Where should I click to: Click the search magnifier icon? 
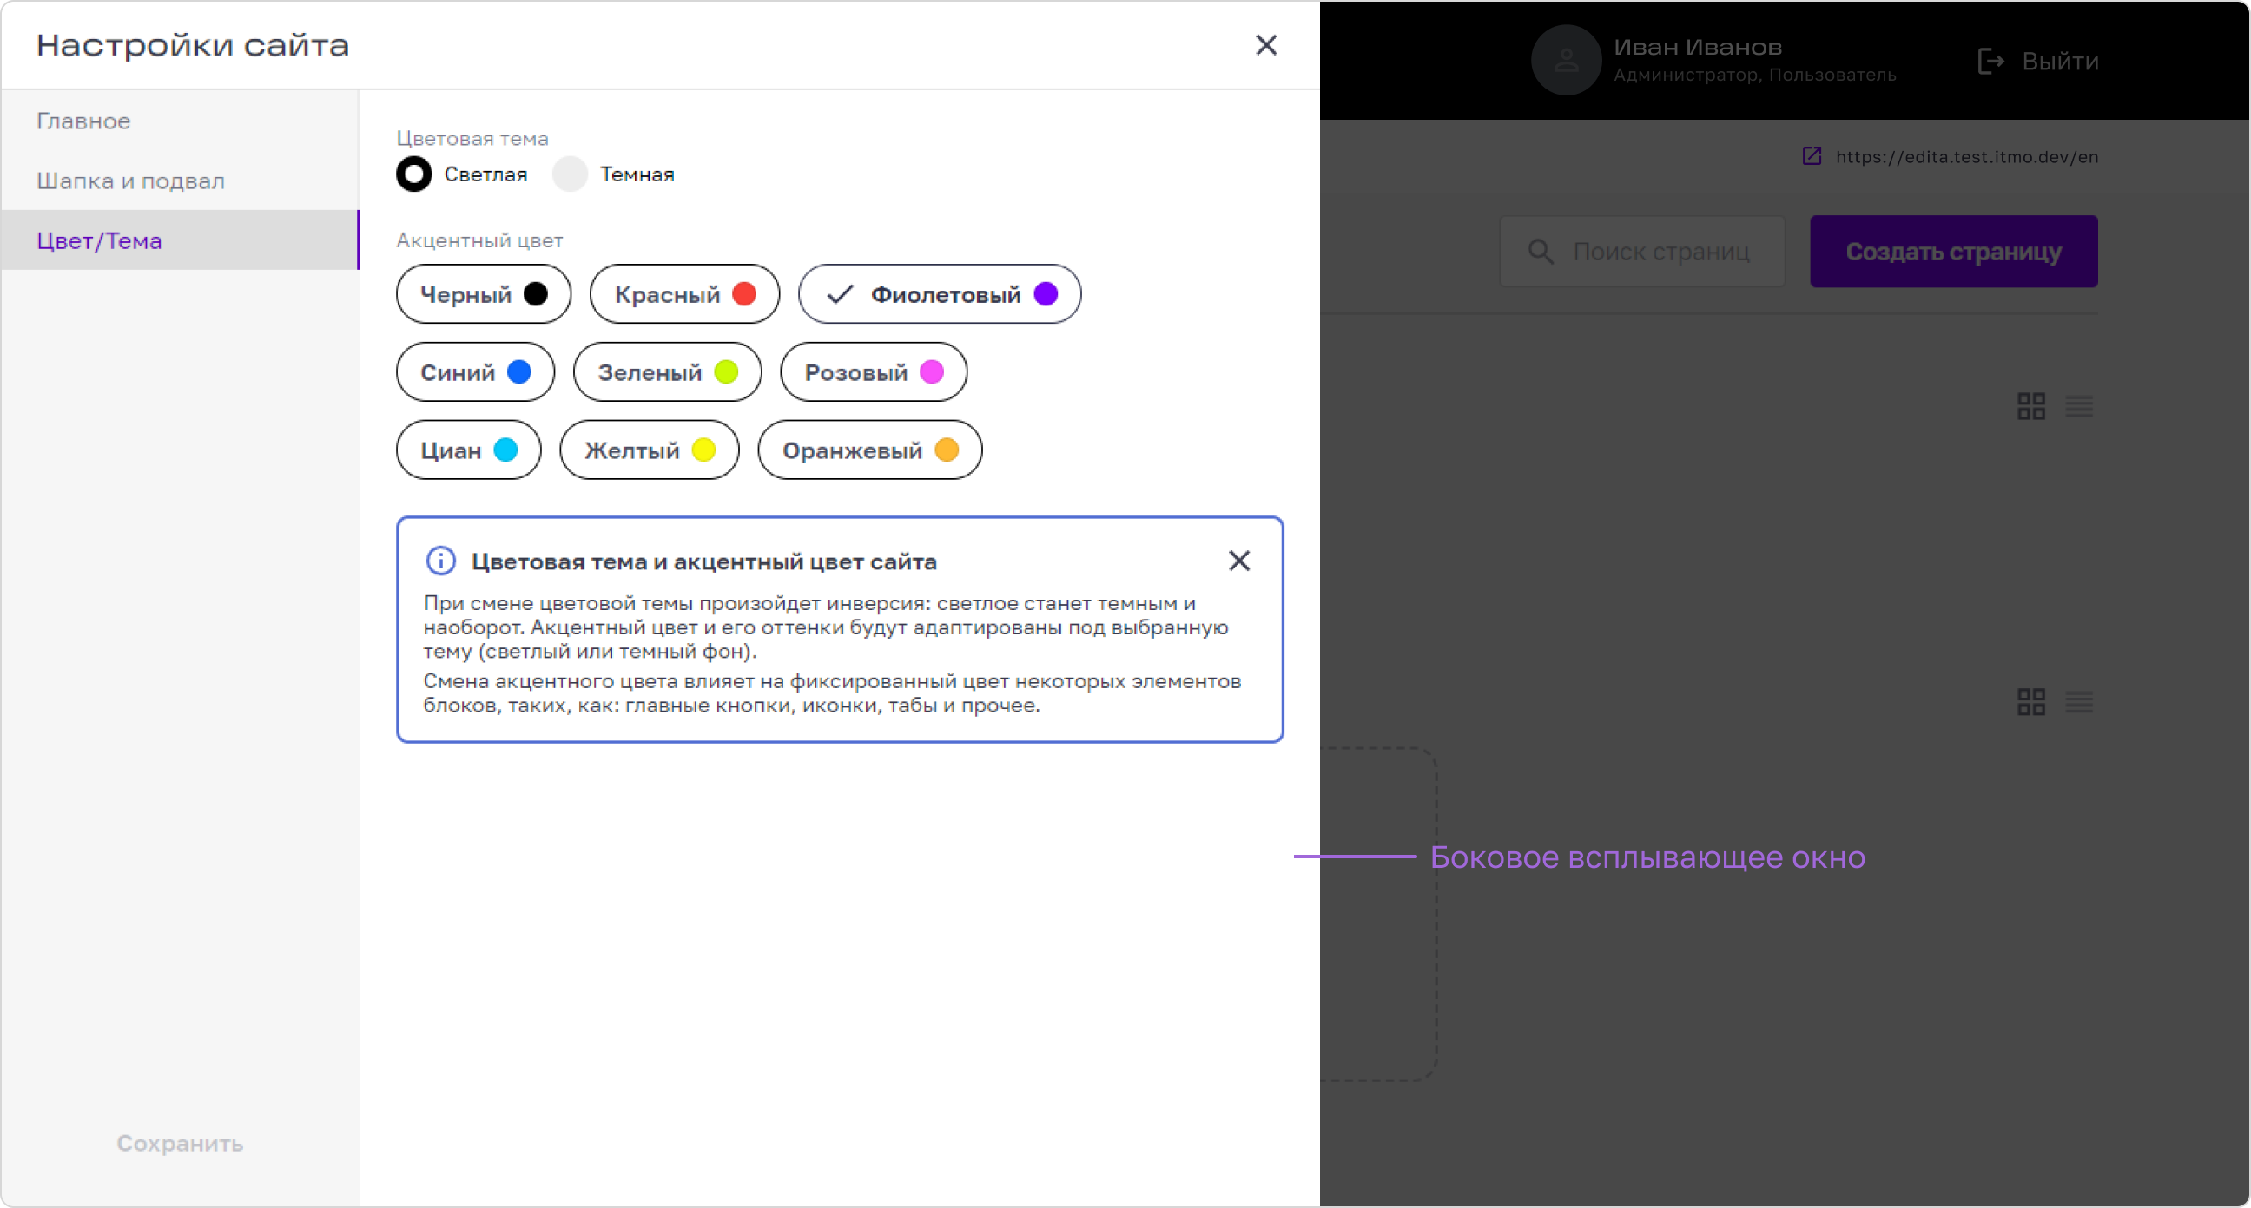[x=1540, y=252]
